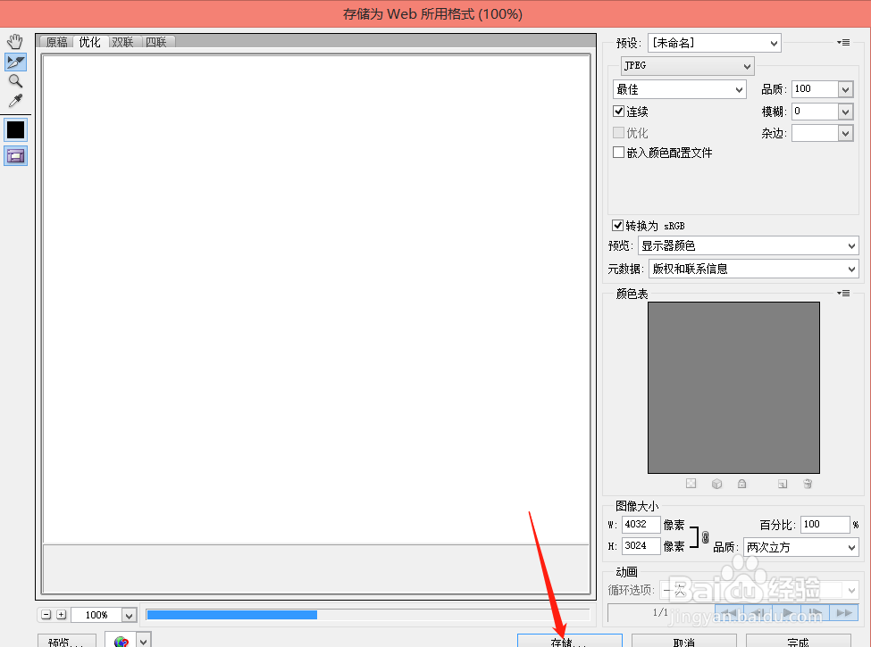Open the resample 品质 两次立方 dropdown

coord(801,547)
